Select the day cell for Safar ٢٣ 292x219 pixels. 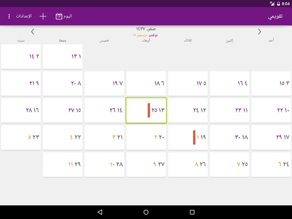21,137
